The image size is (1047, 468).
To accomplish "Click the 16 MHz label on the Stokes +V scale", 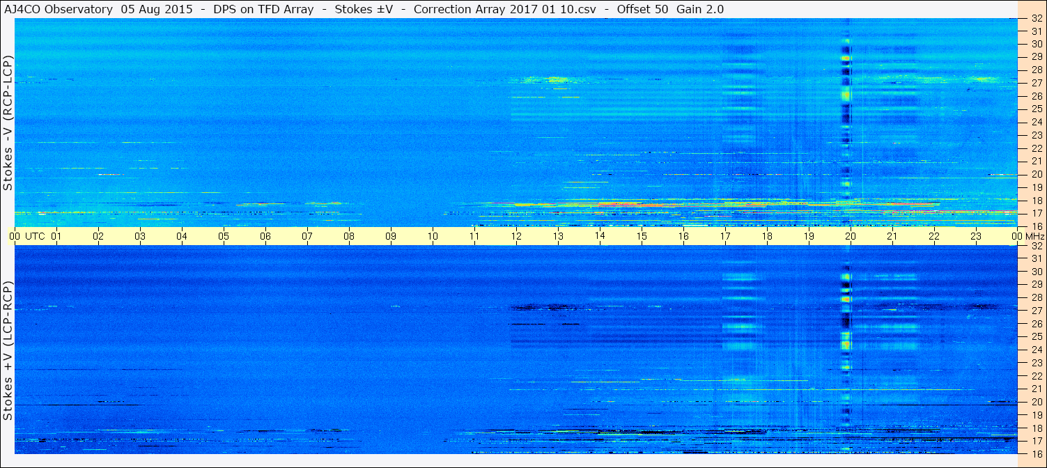I will pyautogui.click(x=1037, y=453).
